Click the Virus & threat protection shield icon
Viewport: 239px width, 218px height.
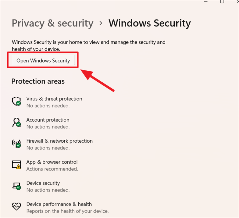tap(16, 101)
